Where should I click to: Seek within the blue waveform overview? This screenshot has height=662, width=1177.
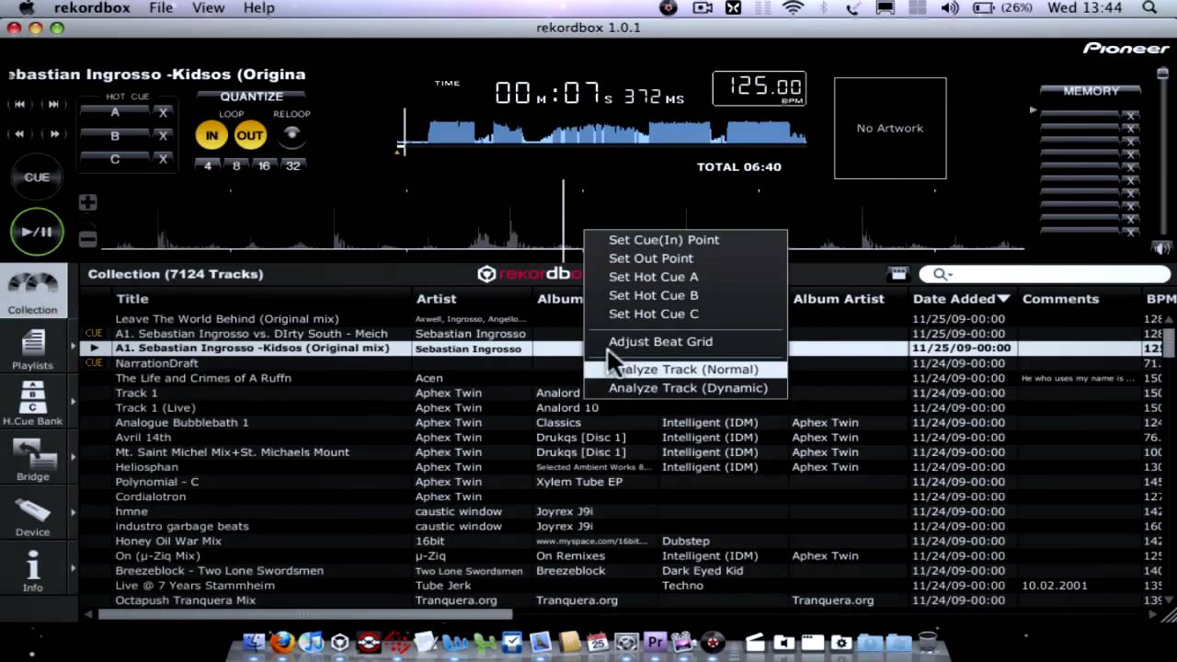click(605, 133)
